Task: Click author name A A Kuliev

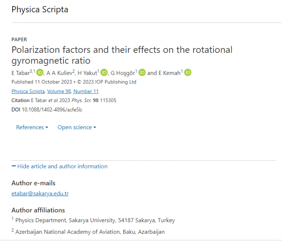Action: [x=59, y=73]
